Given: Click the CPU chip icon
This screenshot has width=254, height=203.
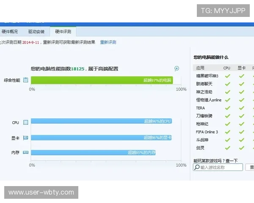Looking at the screenshot, I should [25, 122].
